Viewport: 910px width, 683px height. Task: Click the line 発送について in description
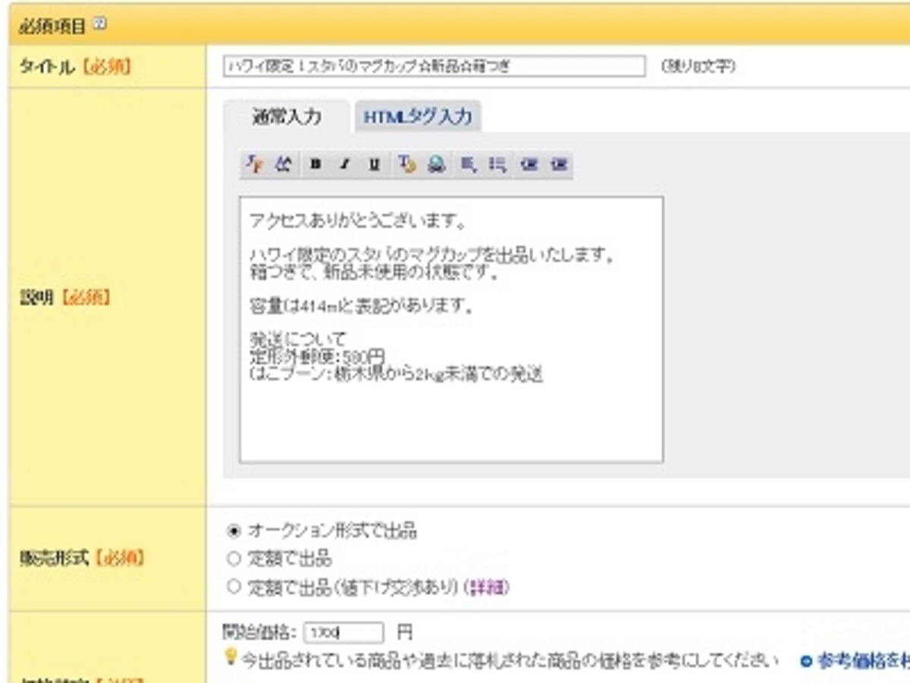pos(297,338)
